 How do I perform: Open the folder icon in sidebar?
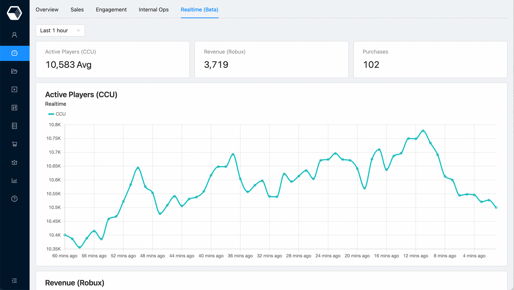pos(14,71)
